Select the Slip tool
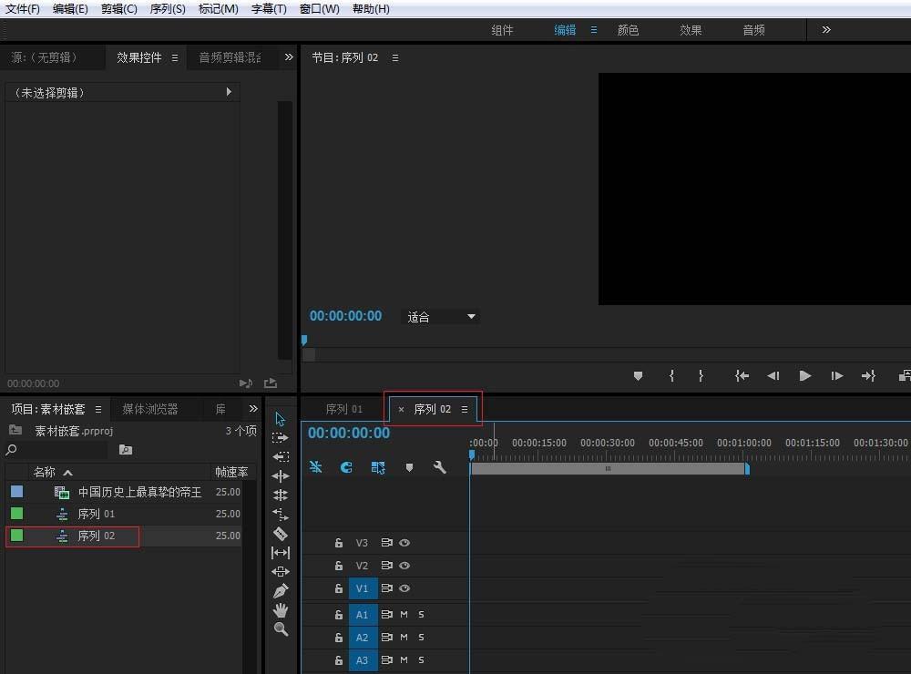The image size is (911, 674). click(281, 553)
